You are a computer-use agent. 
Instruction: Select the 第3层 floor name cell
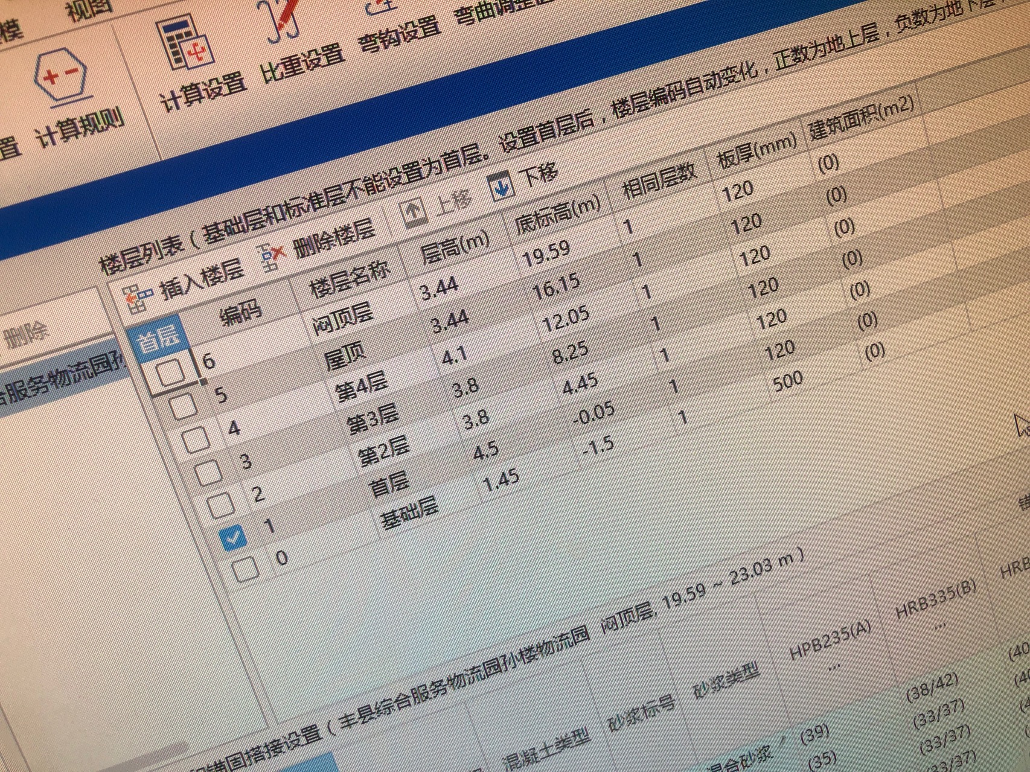click(x=373, y=419)
